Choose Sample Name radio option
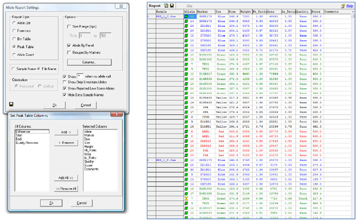The image size is (359, 222). pos(13,69)
